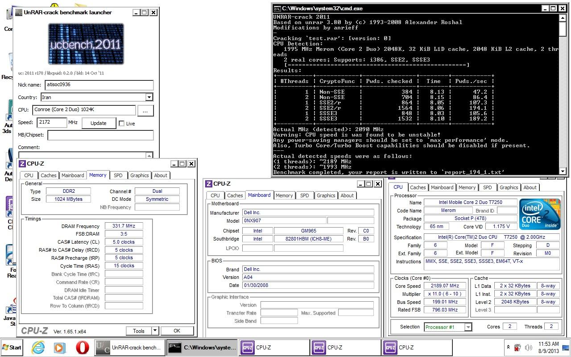Click the Nick name field with atisoc0936
Image resolution: width=571 pixels, height=357 pixels.
point(99,85)
